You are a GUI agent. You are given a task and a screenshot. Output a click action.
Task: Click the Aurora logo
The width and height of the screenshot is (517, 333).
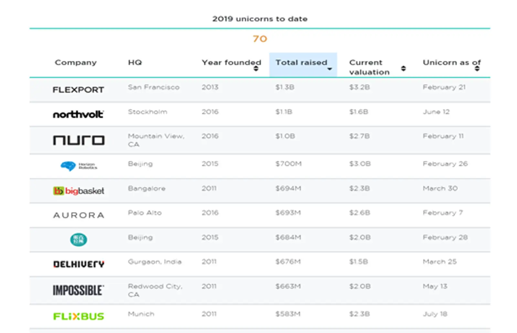coord(79,215)
